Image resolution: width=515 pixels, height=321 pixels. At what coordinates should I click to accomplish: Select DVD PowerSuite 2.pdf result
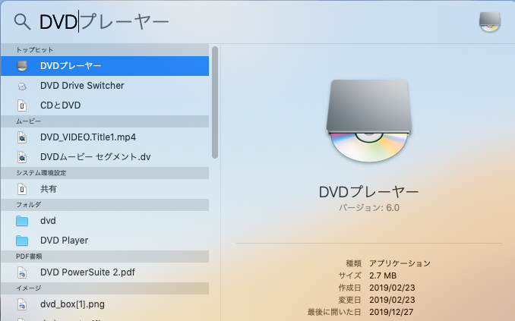coord(105,272)
